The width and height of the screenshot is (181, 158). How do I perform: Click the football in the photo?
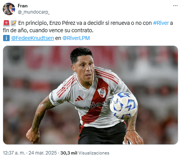click(x=124, y=106)
